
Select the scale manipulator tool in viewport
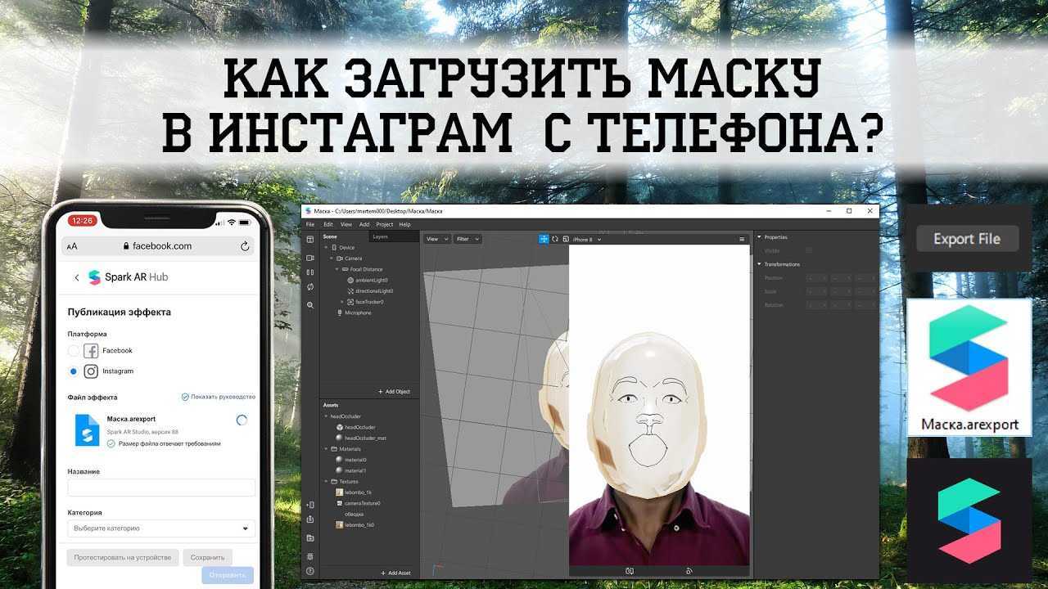[566, 239]
